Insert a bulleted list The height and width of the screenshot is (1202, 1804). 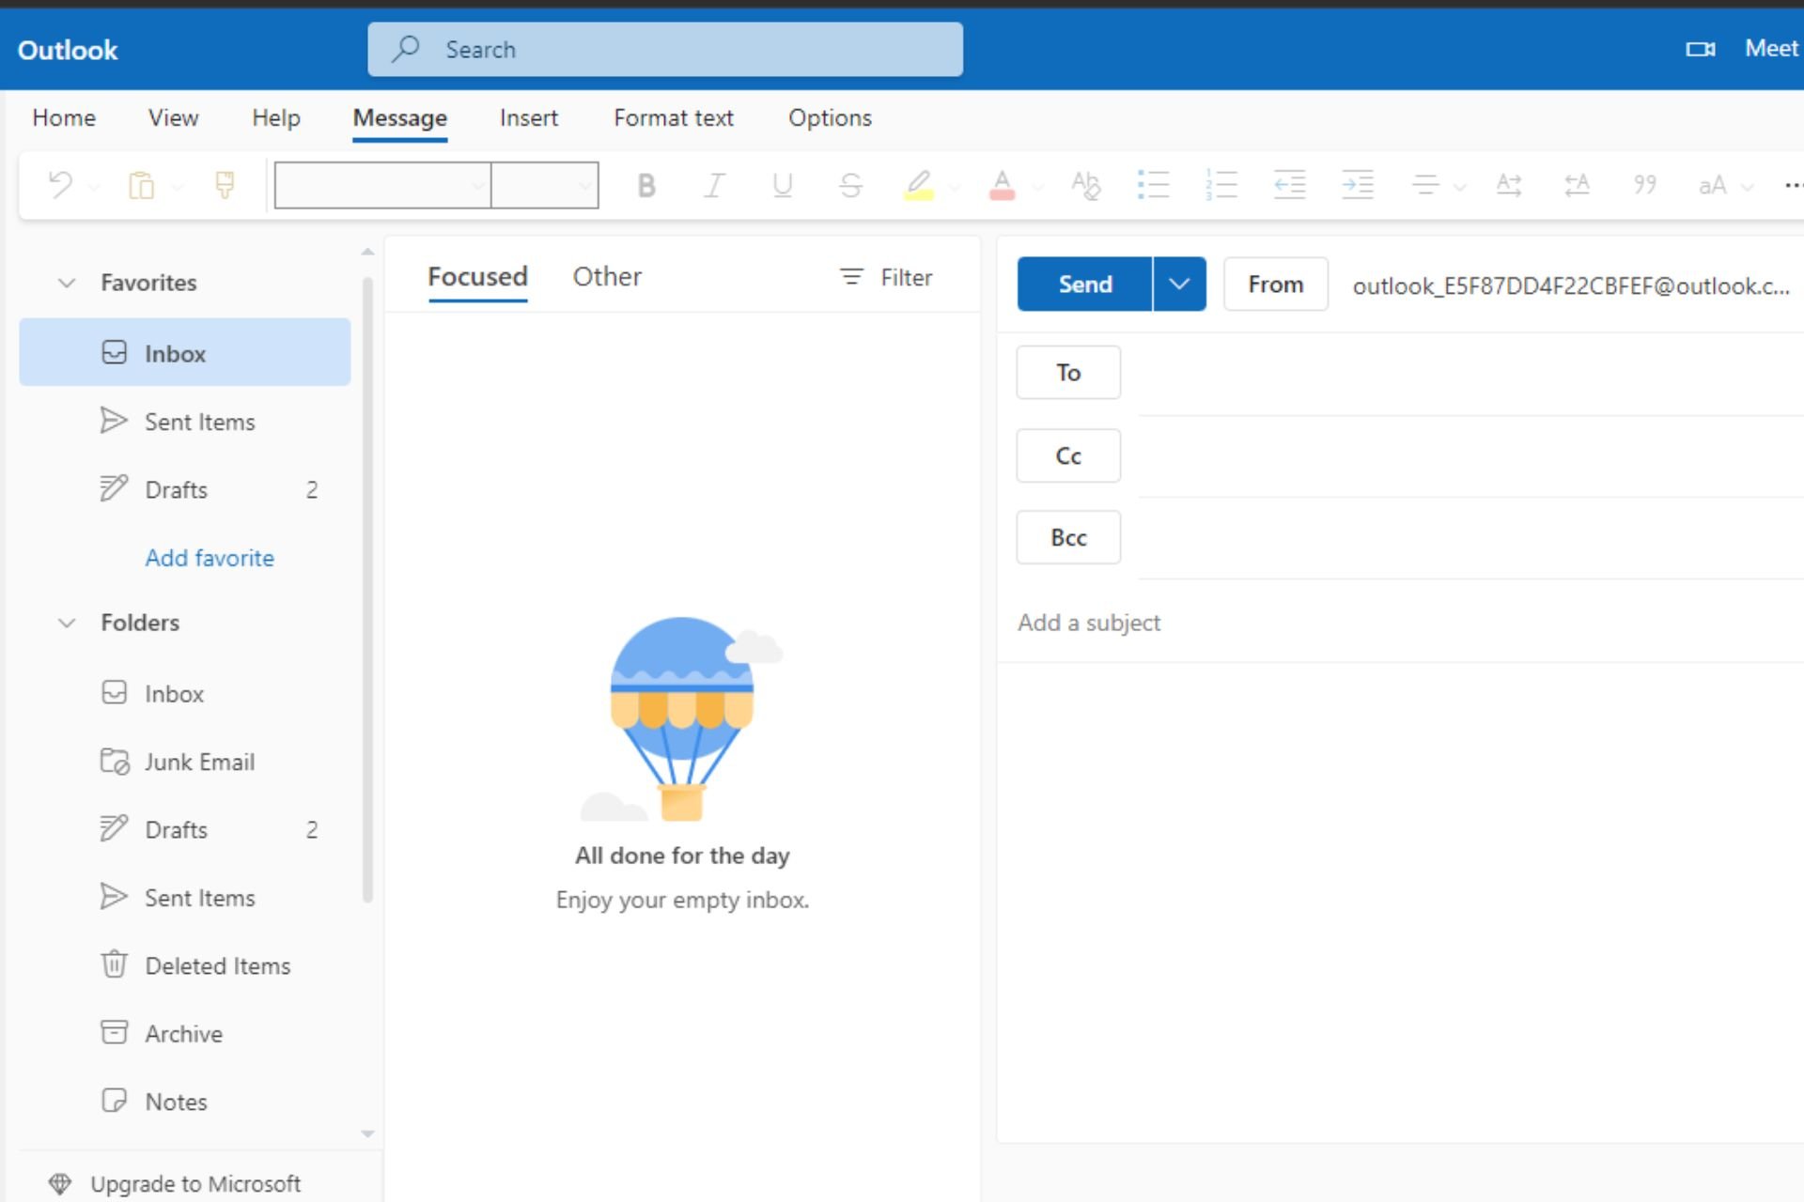click(x=1153, y=185)
